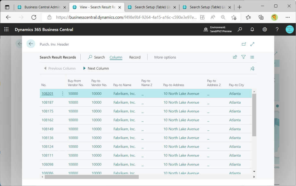Click the browser Back arrow
The width and height of the screenshot is (296, 186).
click(8, 17)
